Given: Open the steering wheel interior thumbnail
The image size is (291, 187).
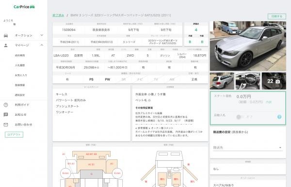Looking at the screenshot, I should pyautogui.click(x=248, y=81).
